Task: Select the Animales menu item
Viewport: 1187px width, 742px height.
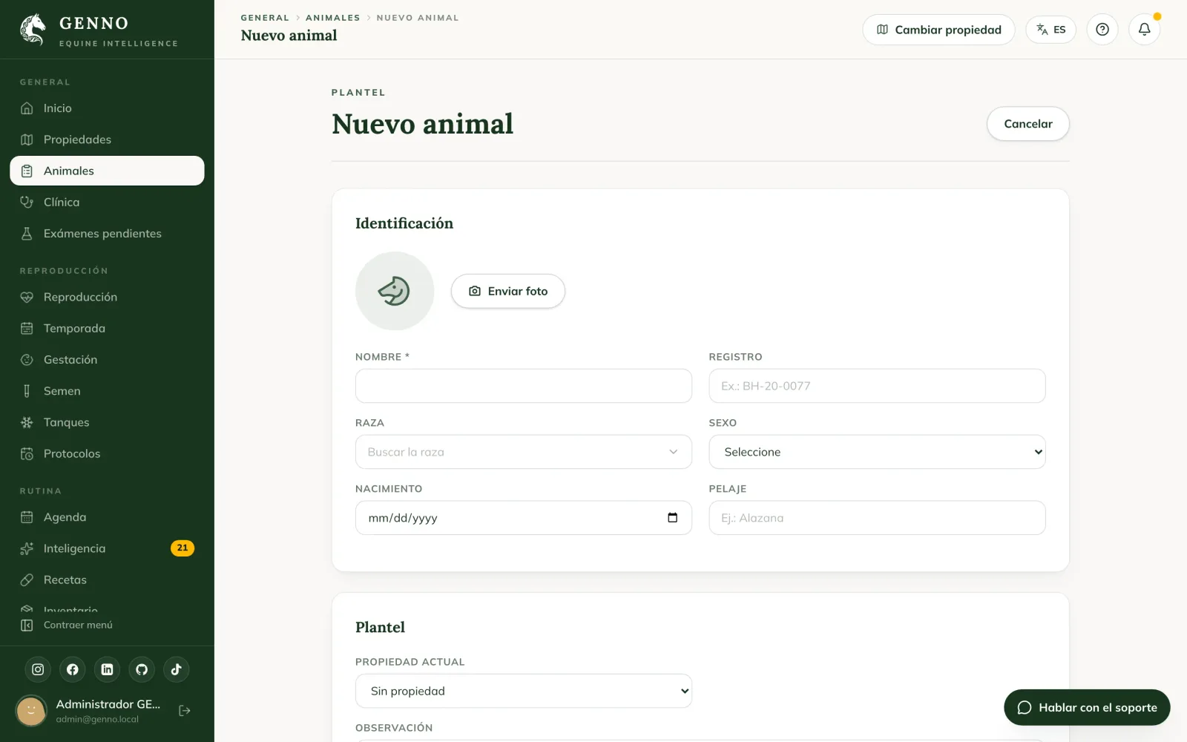Action: [x=107, y=171]
